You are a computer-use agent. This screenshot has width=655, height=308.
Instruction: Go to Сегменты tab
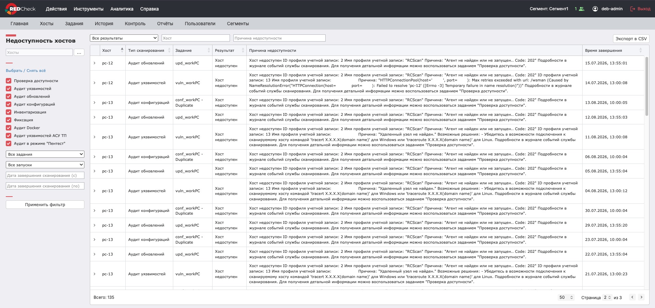tap(238, 24)
